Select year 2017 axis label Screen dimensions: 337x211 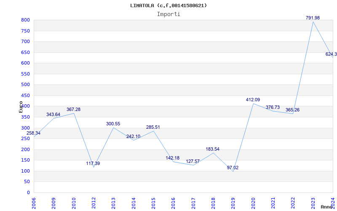[x=193, y=203]
